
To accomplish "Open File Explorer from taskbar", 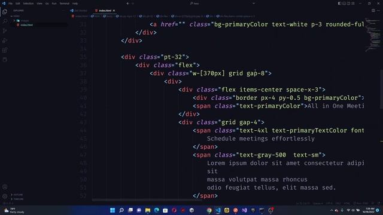I will click(148, 210).
